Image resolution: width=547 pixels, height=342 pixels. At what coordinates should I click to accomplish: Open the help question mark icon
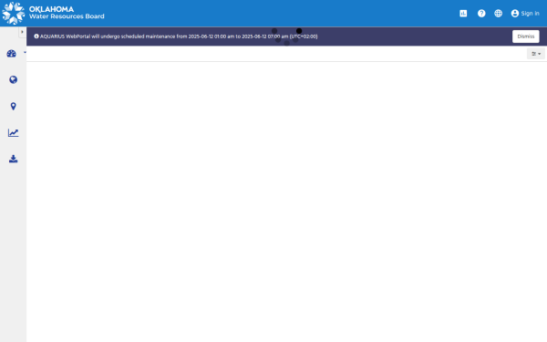481,14
